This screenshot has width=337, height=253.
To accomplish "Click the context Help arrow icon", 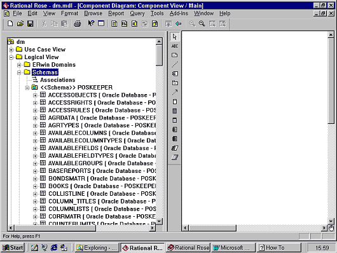I will [91, 24].
